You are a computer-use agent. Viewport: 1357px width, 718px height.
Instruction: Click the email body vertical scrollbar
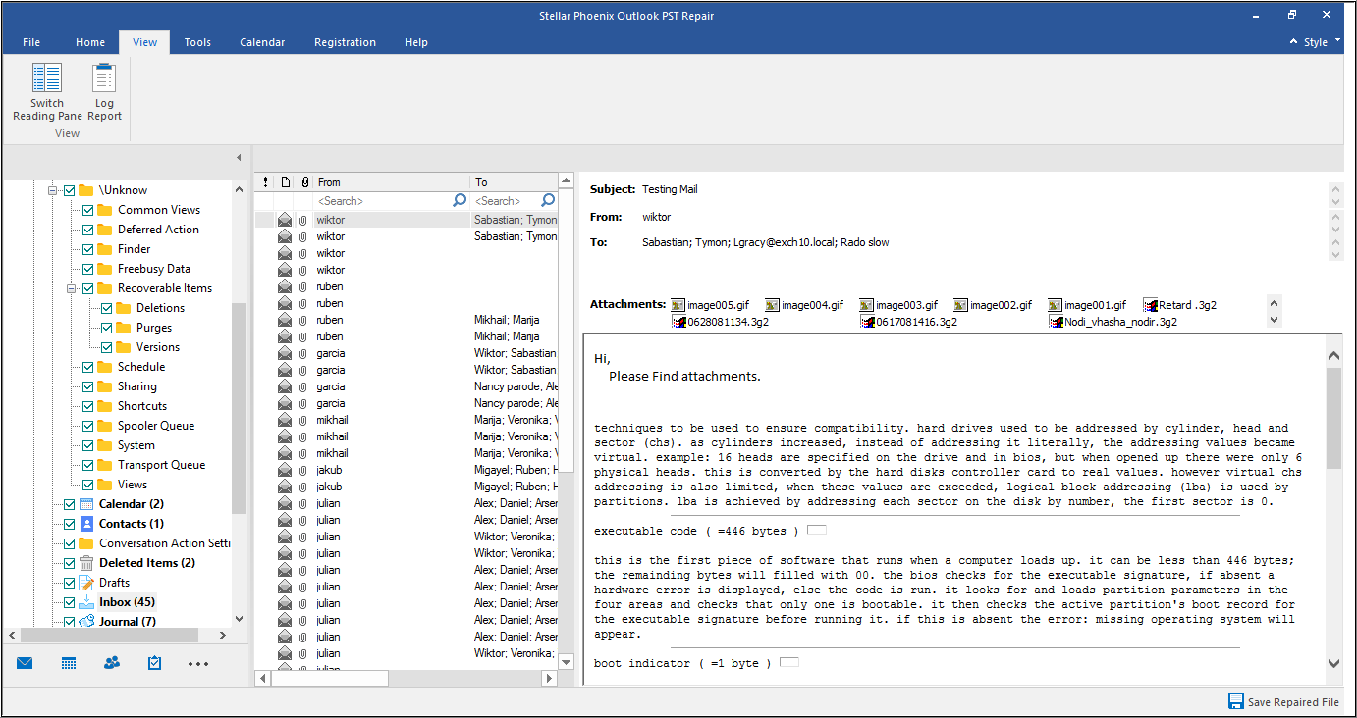click(x=1333, y=418)
